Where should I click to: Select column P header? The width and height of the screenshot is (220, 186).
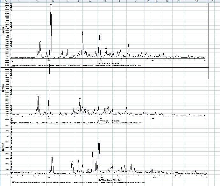pos(212,1)
